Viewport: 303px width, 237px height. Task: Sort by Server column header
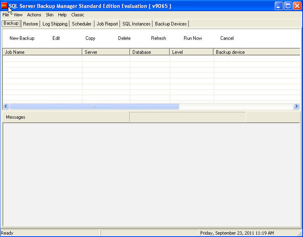point(106,52)
